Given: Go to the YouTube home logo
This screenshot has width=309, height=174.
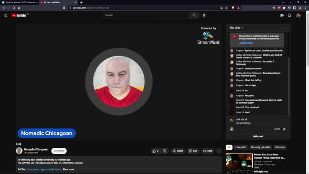Looking at the screenshot, I should click(x=19, y=15).
